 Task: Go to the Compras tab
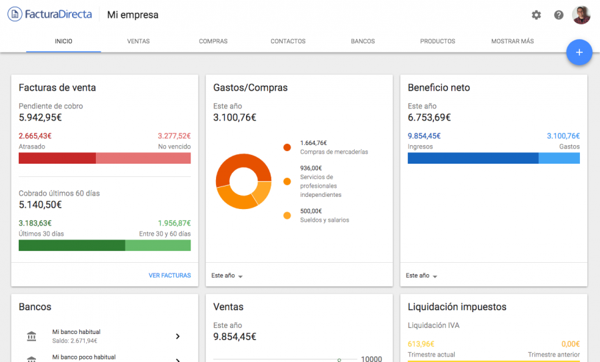point(213,41)
